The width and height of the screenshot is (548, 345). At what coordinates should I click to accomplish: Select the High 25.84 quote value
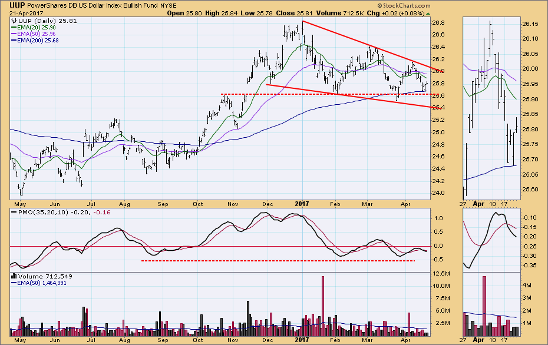221,14
